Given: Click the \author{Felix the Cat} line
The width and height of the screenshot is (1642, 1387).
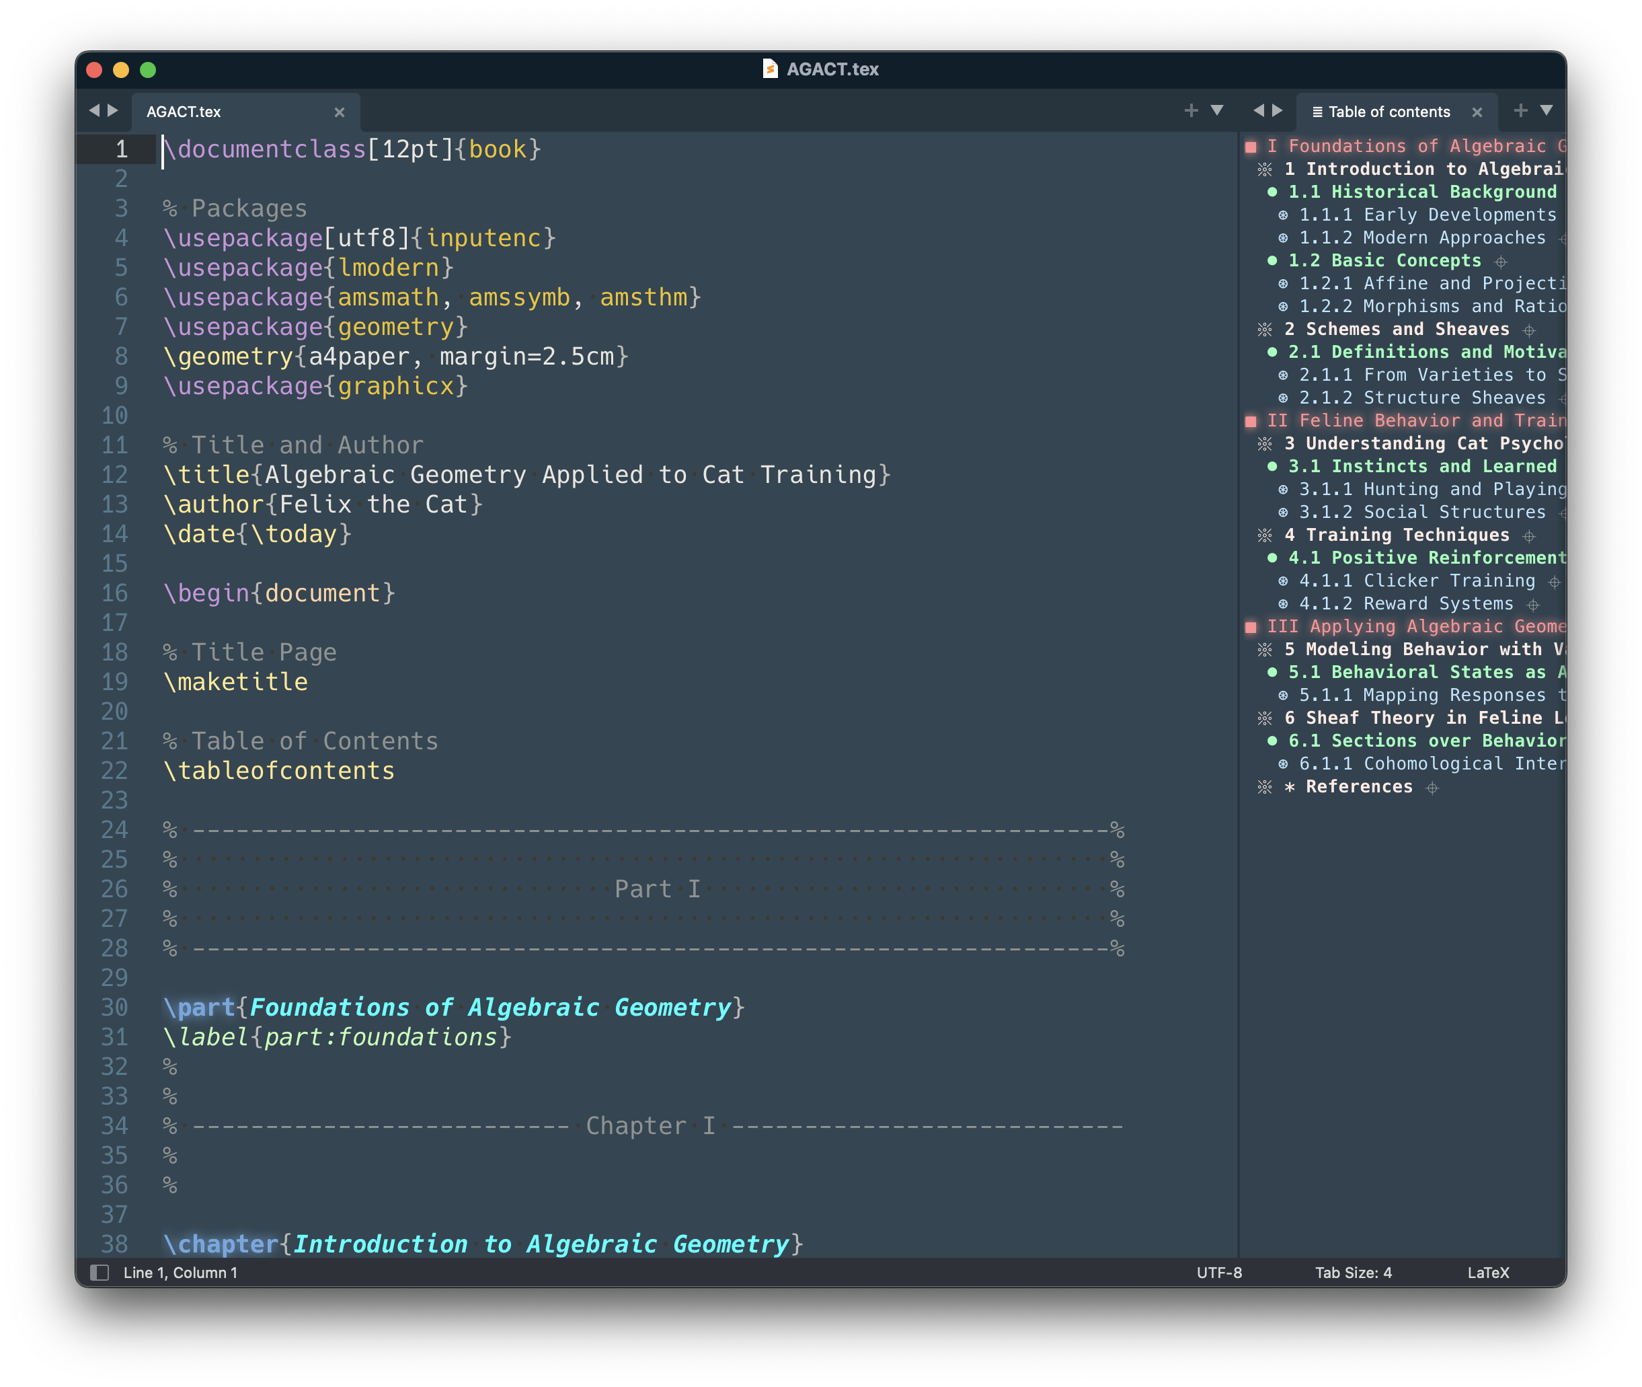Looking at the screenshot, I should 322,504.
